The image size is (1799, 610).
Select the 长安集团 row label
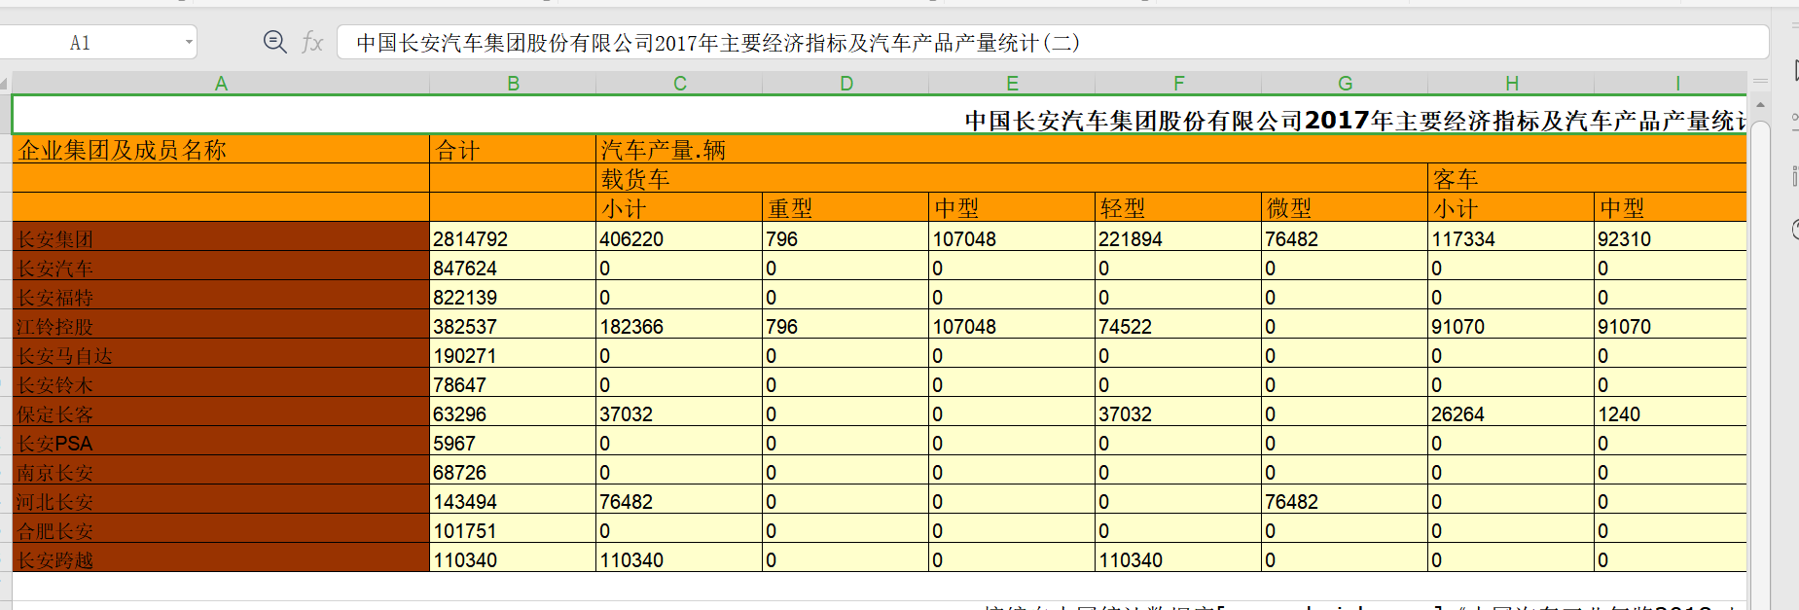(x=221, y=237)
